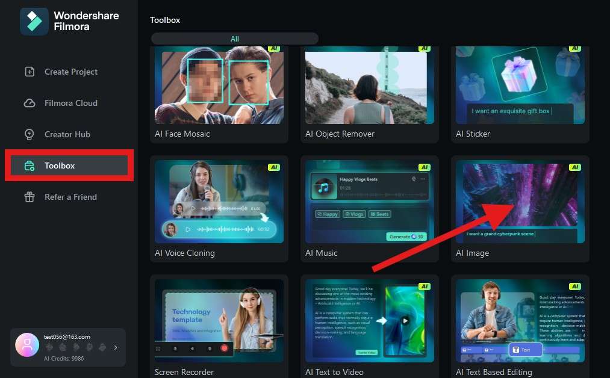Open the AI Image thumbnail
The image size is (610, 378).
click(x=520, y=202)
